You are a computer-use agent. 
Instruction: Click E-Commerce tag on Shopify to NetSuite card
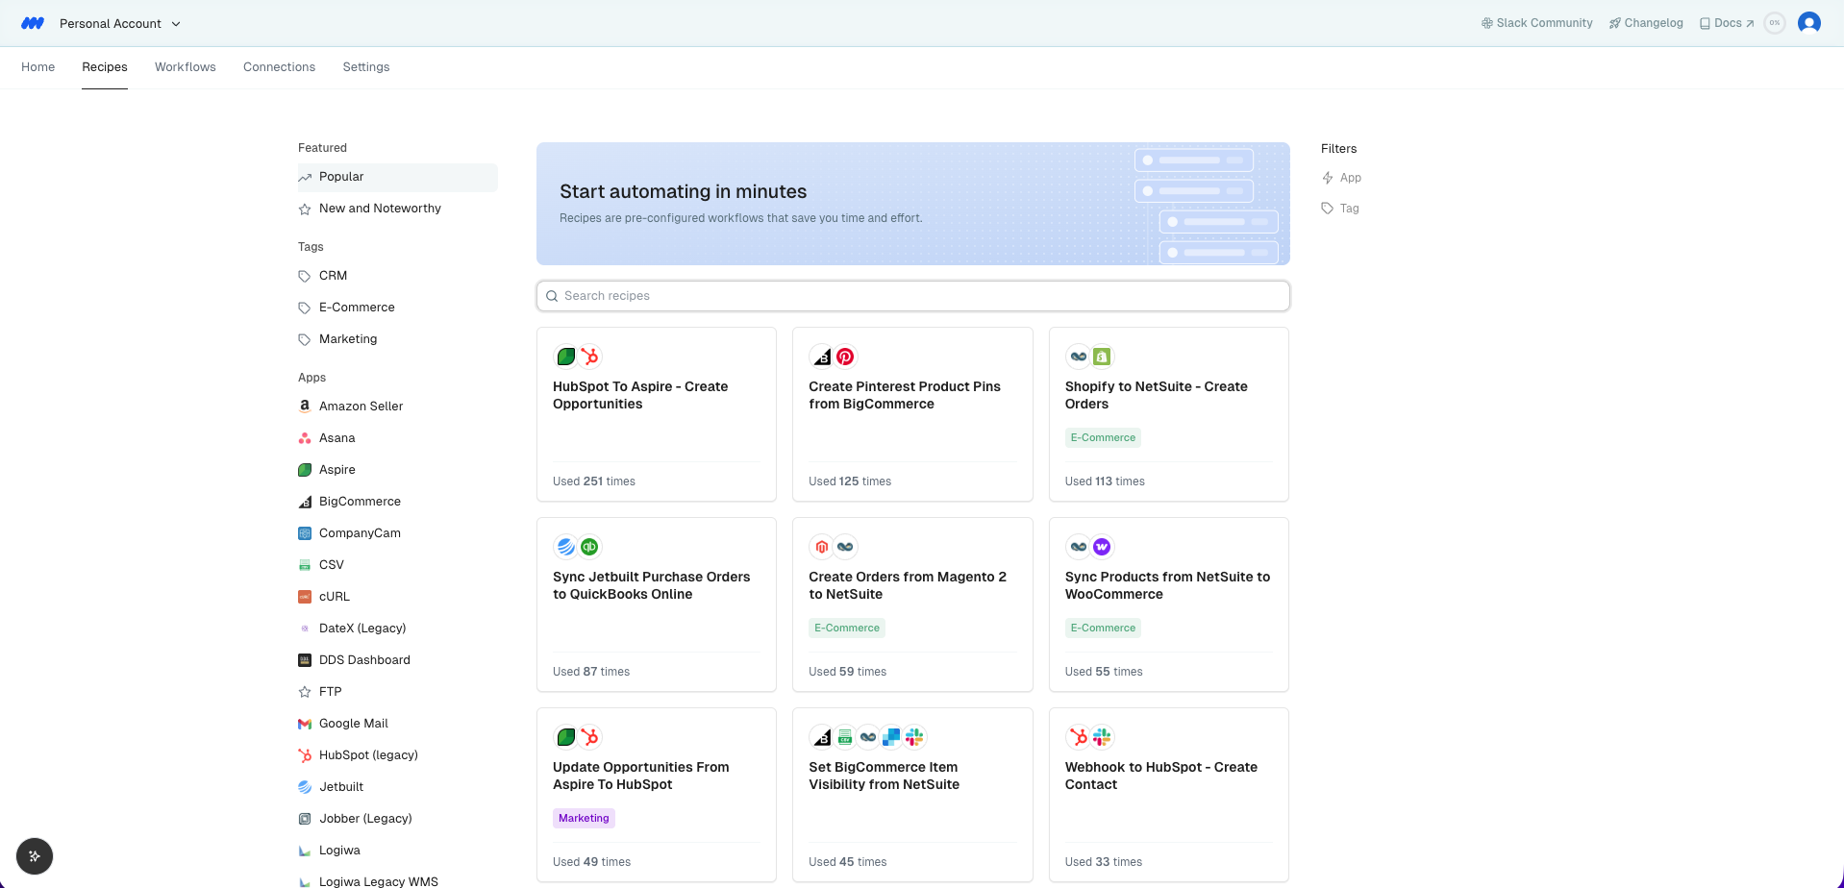1103,437
